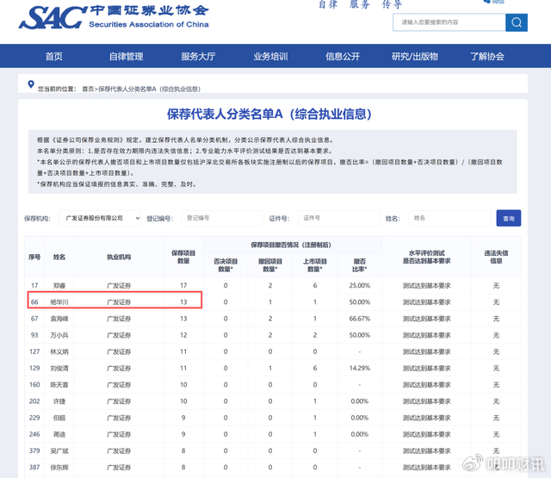Image resolution: width=551 pixels, height=478 pixels.
Task: Click the 保荐项目撤否情况(注册制后) group header
Action: 291,245
